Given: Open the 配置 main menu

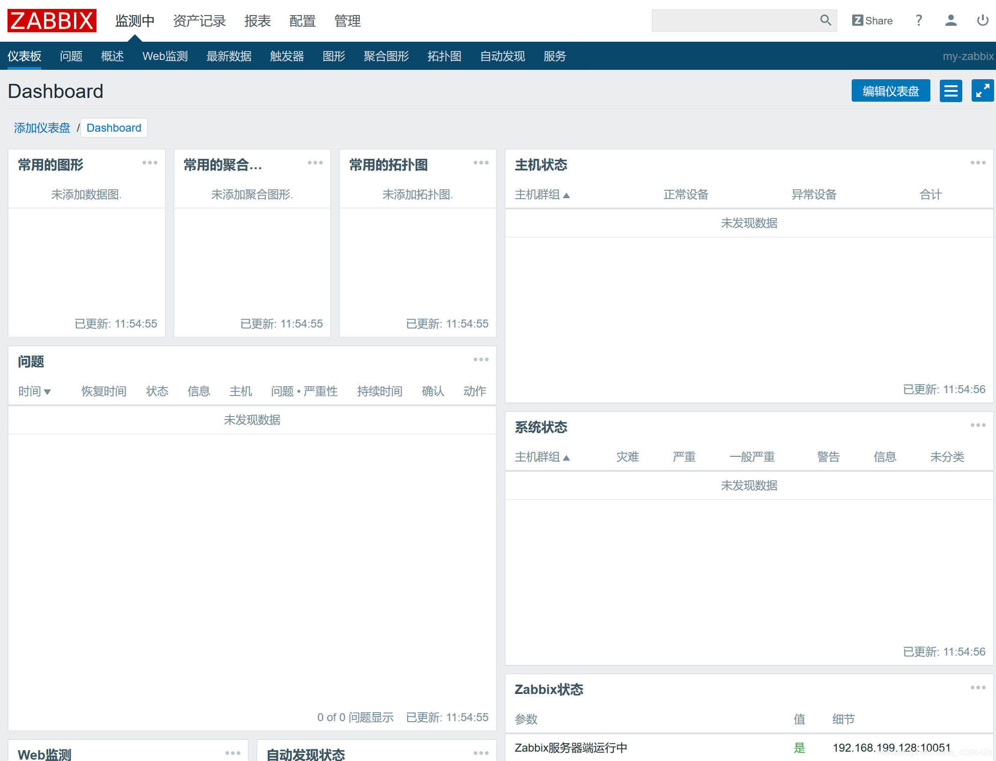Looking at the screenshot, I should (303, 21).
